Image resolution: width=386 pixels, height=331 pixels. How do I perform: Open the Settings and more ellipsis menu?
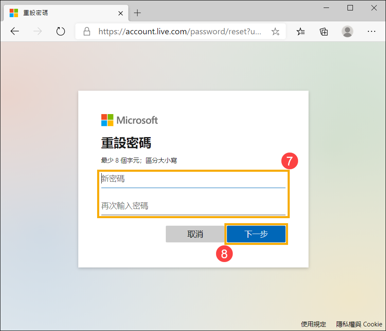pyautogui.click(x=371, y=31)
